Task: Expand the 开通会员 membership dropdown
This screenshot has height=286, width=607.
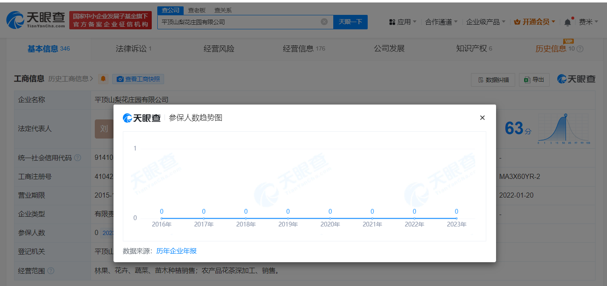Action: coord(535,22)
